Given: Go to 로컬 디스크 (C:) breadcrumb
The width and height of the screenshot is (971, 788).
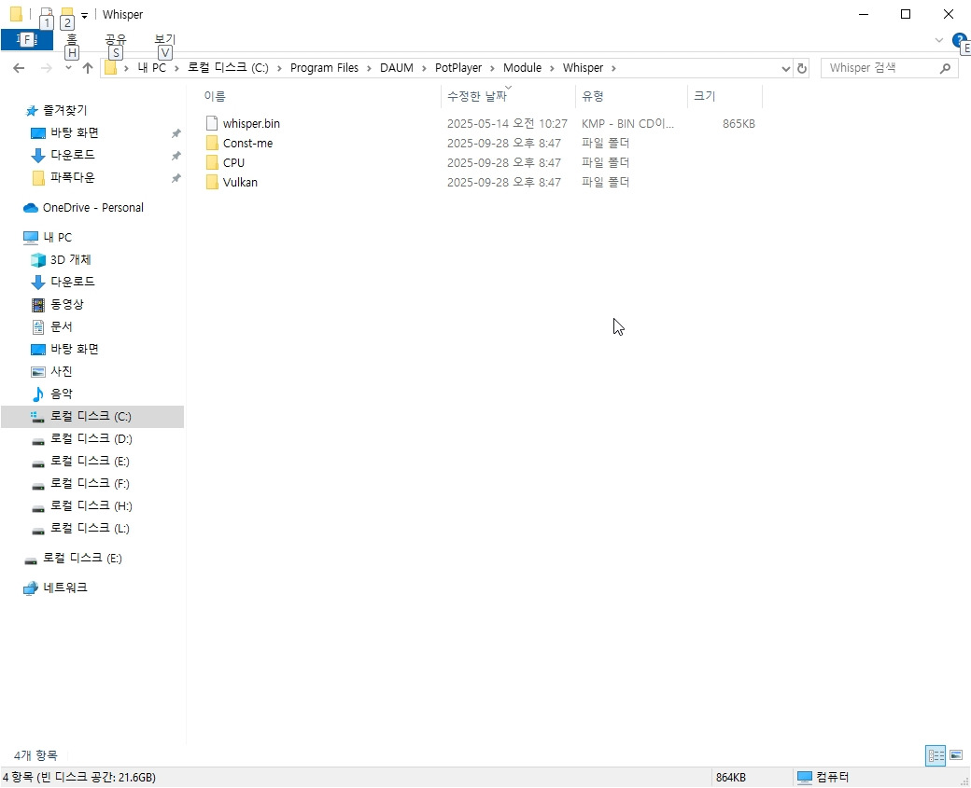Looking at the screenshot, I should coord(228,68).
